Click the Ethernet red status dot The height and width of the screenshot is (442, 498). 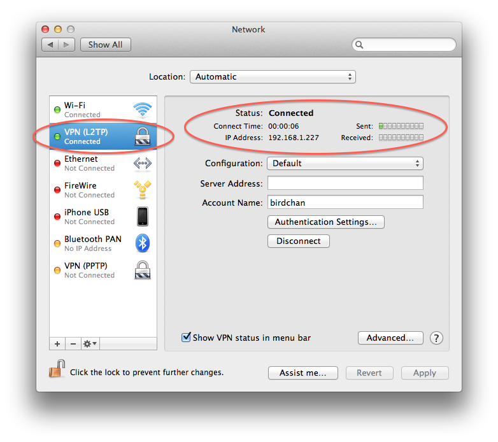57,163
